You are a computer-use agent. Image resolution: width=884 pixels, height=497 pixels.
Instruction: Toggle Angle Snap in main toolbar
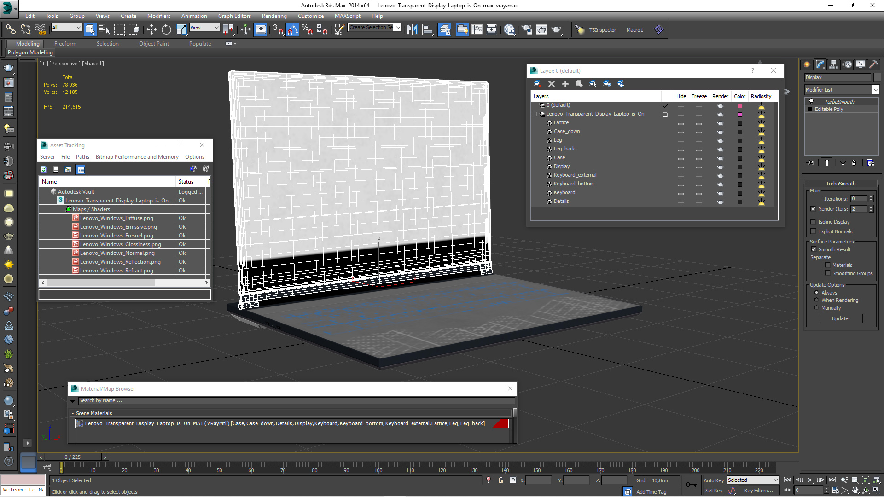pos(293,29)
